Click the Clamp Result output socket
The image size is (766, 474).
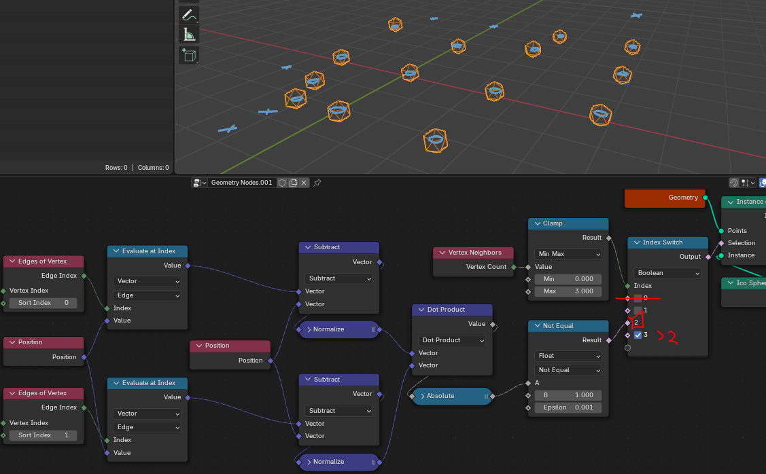609,238
